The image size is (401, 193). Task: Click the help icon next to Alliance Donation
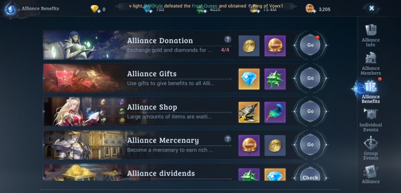(228, 39)
